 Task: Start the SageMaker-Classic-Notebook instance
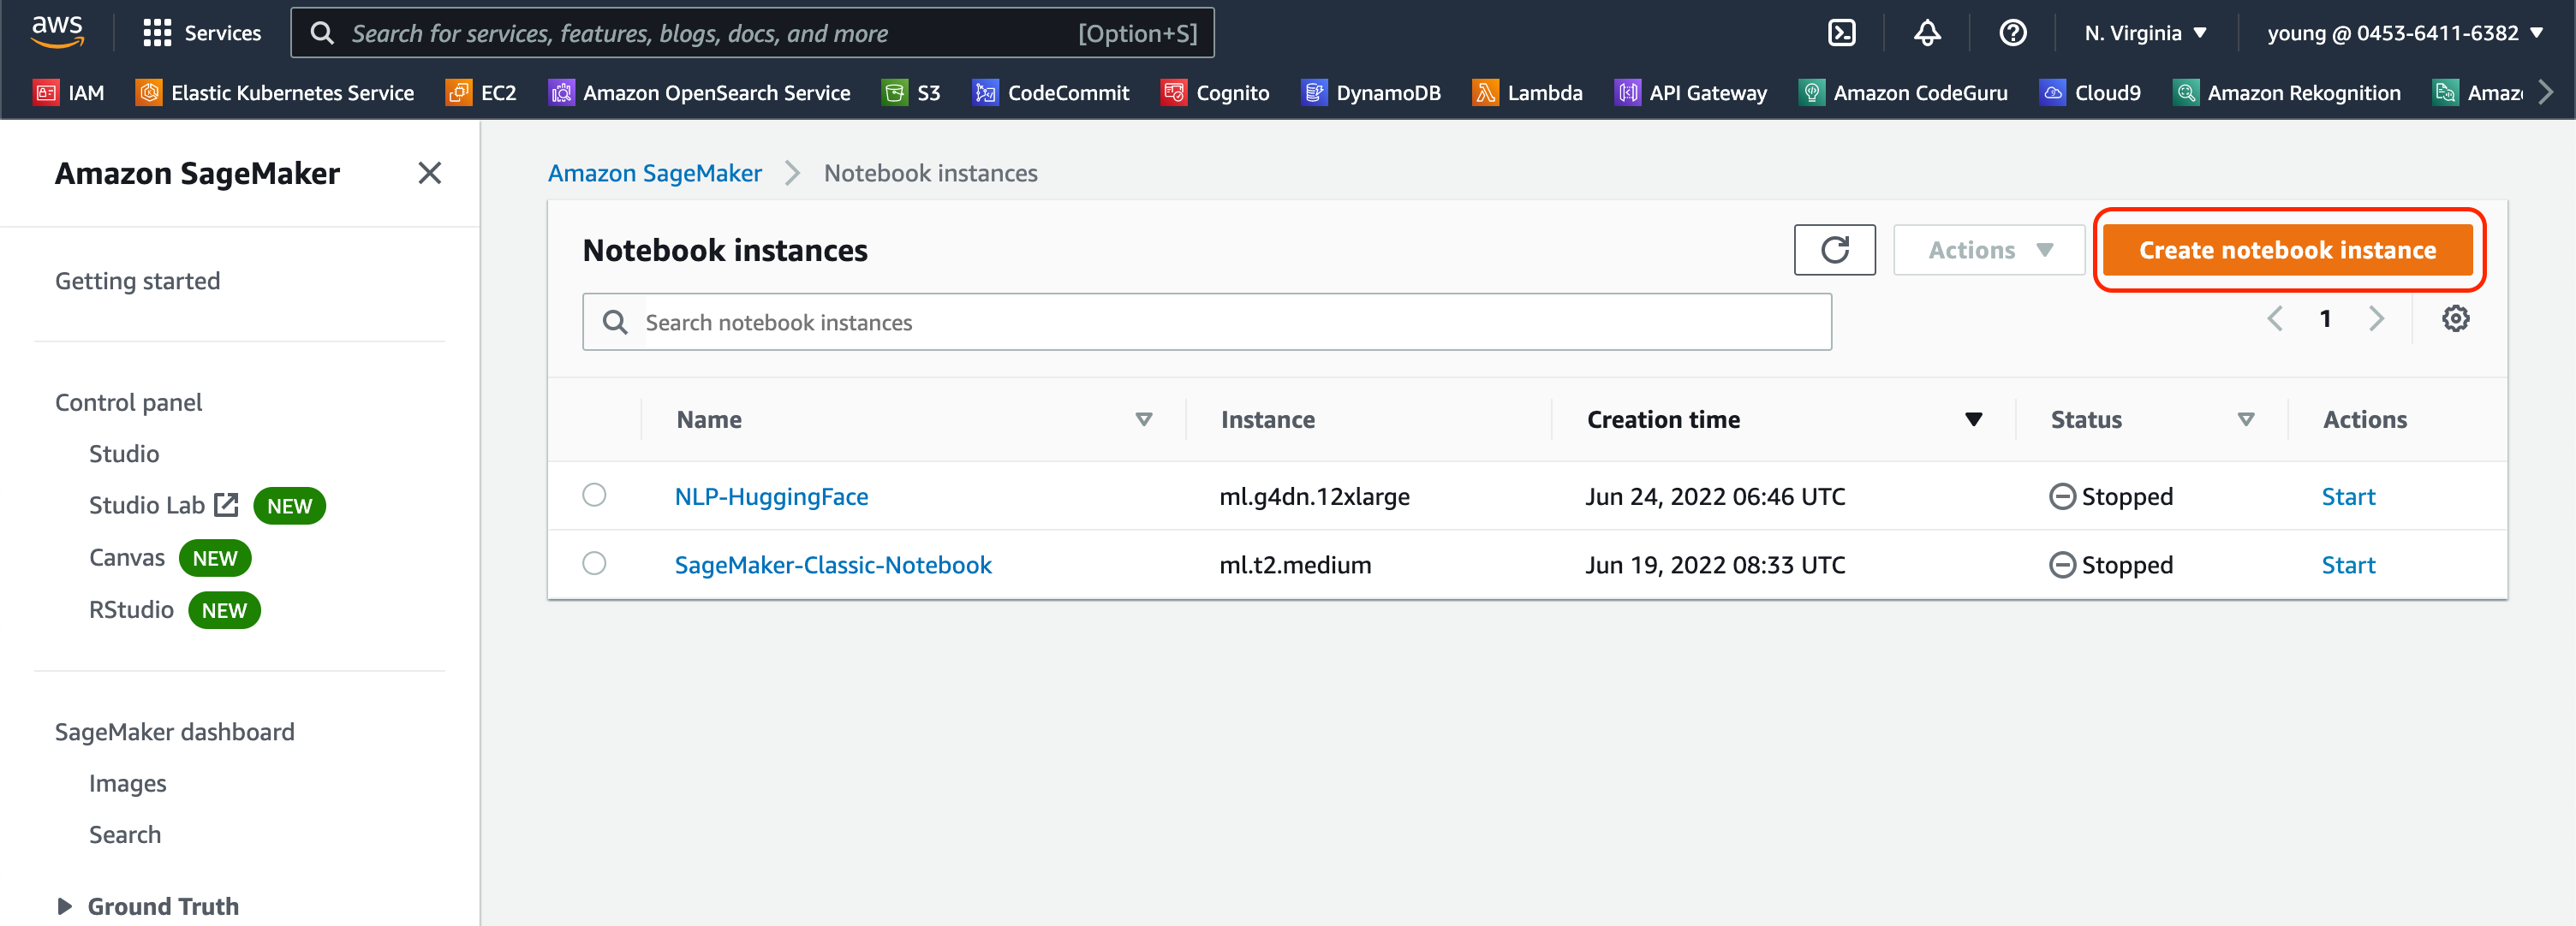[2347, 564]
